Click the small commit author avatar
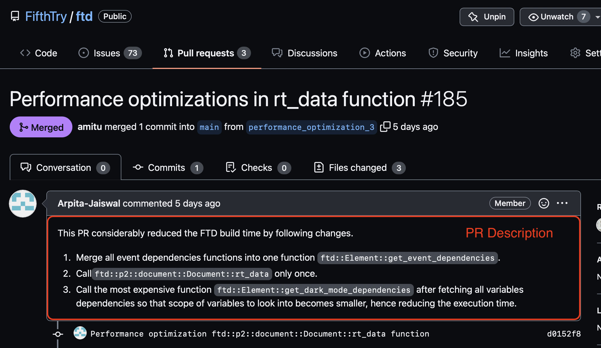This screenshot has height=348, width=601. (80, 333)
